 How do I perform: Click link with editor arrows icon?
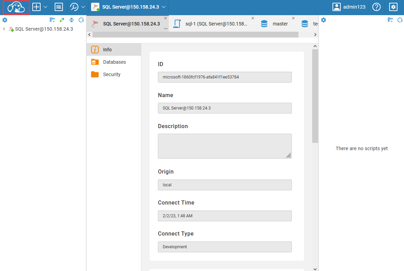pos(62,20)
